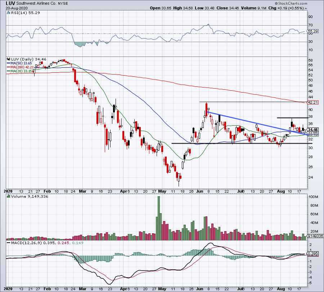The height and width of the screenshot is (292, 324).
Task: Click the volume bars icon beside Volume label
Action: (9, 196)
